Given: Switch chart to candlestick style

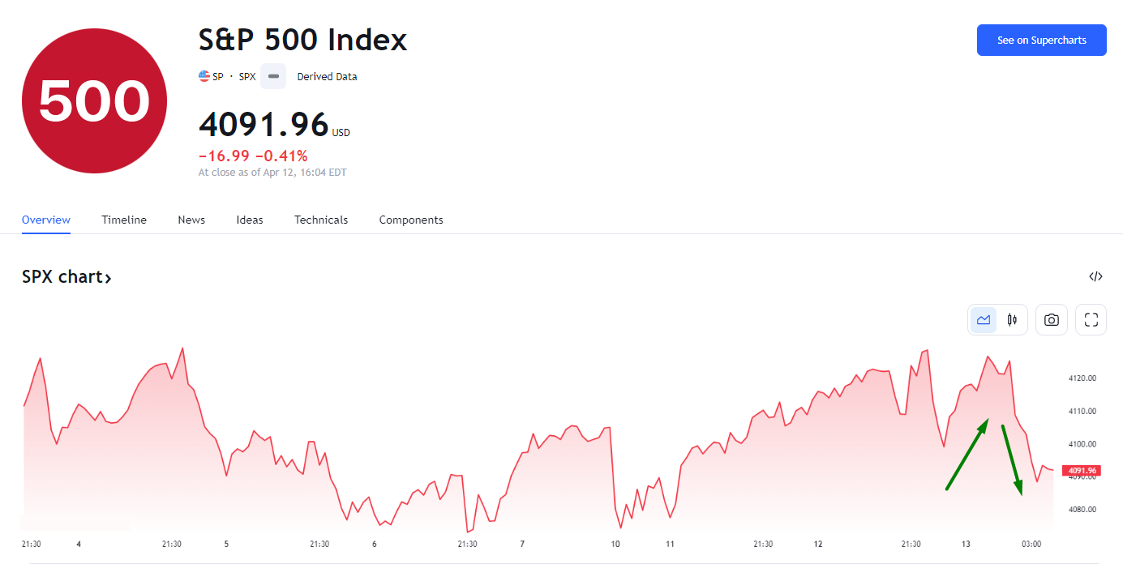Looking at the screenshot, I should 1012,319.
